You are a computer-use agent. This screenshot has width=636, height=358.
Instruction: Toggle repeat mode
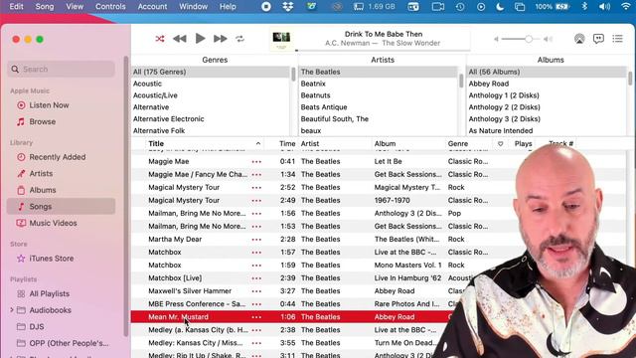coord(239,39)
